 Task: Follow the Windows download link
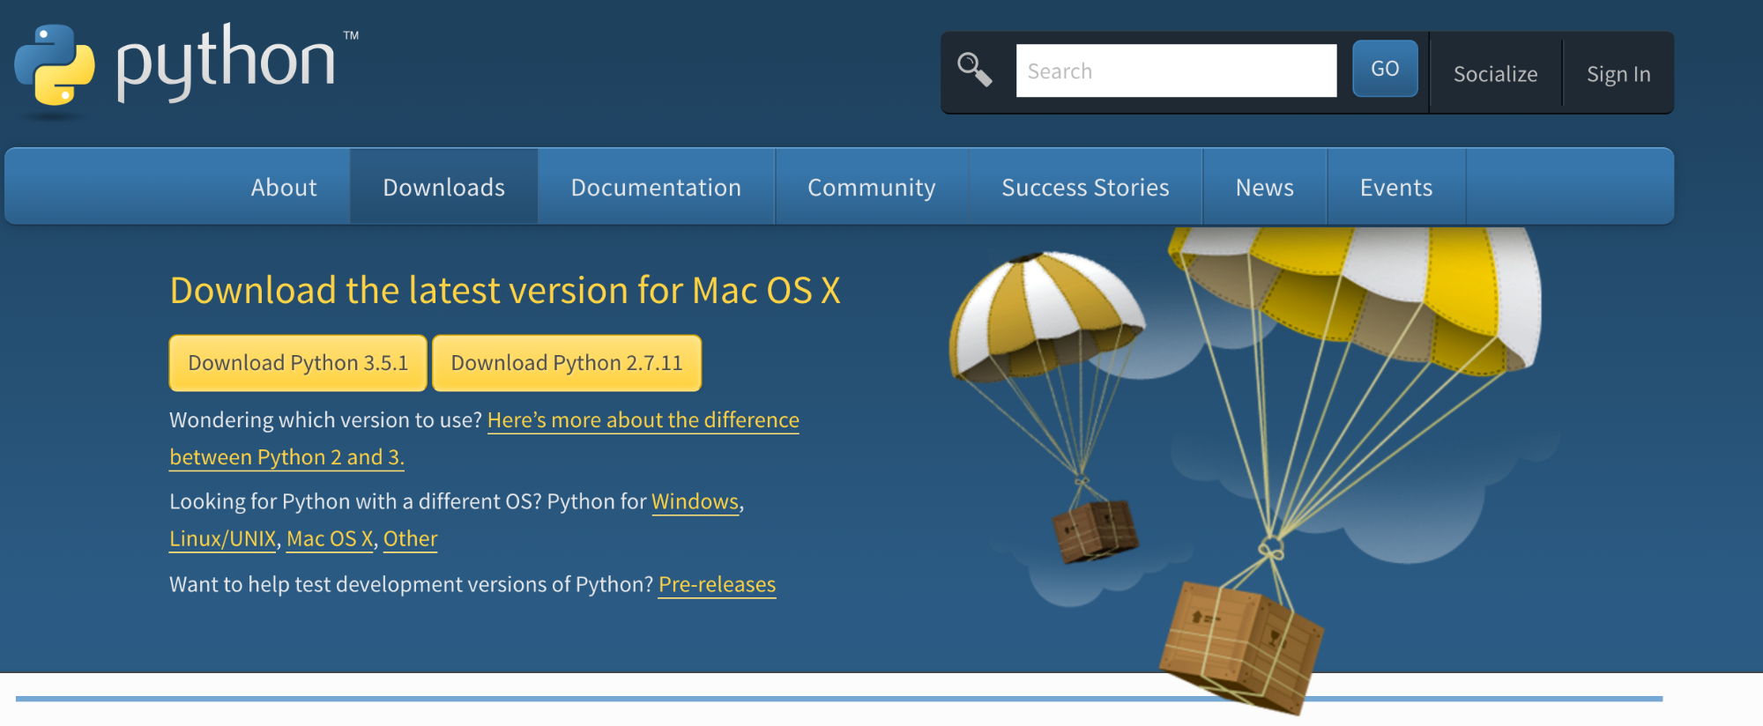click(695, 501)
